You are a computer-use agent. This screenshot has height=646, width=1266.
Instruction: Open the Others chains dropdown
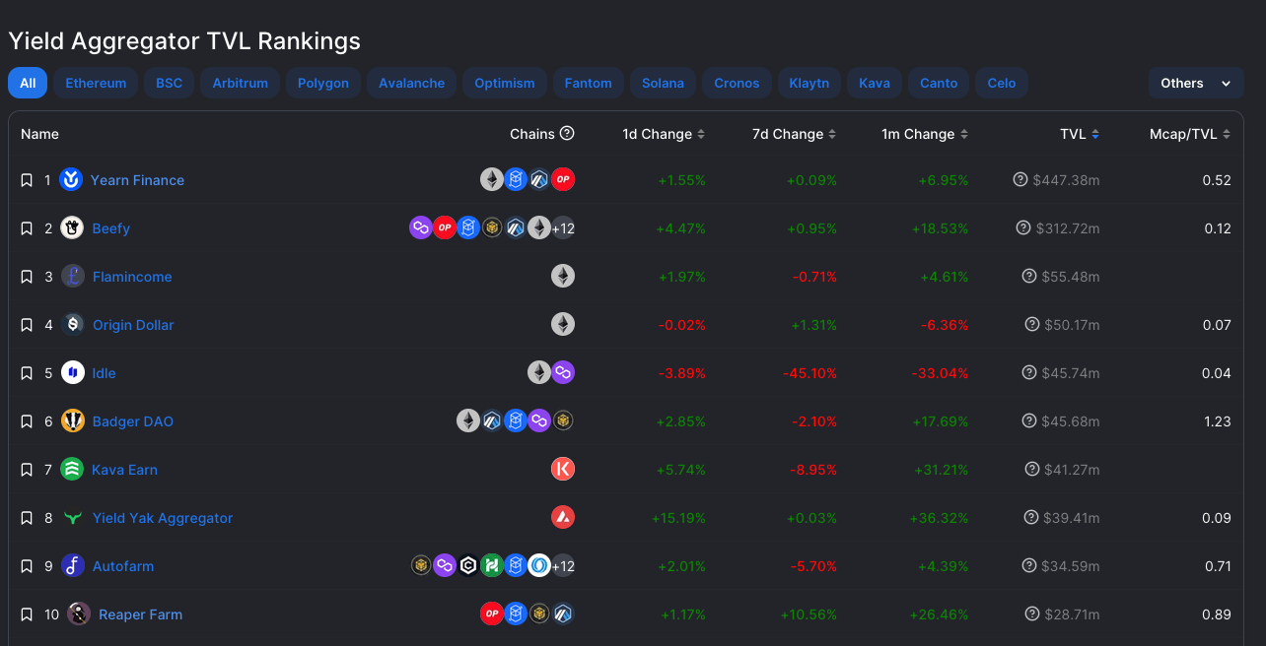[1196, 83]
